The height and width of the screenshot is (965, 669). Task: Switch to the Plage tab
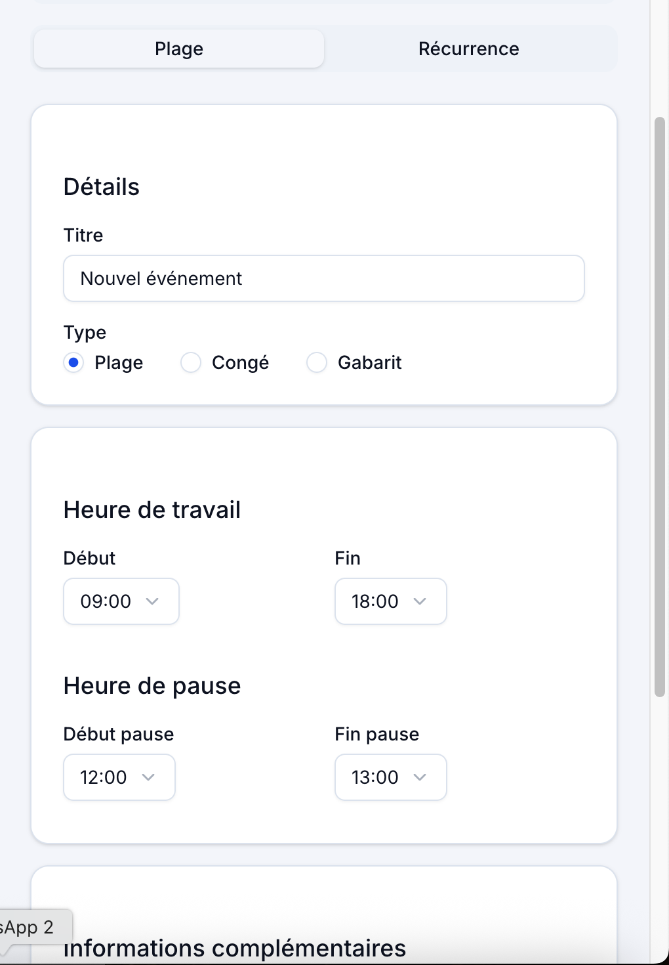178,49
